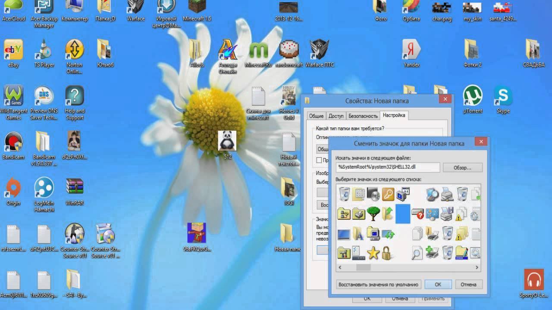Pick the yellow star icon
Screen dimensions: 552x310
click(x=373, y=253)
